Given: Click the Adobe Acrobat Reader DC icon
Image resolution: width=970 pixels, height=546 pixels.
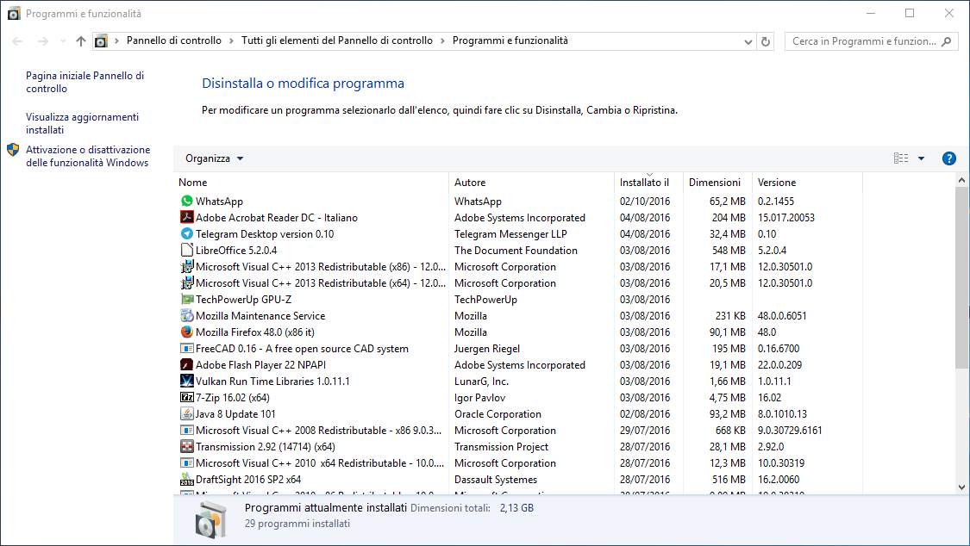Looking at the screenshot, I should point(187,217).
